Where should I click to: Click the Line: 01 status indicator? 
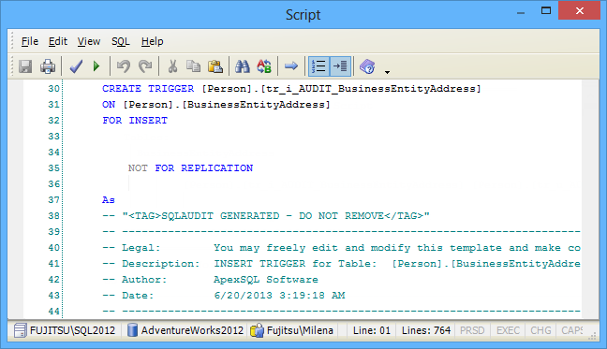click(x=372, y=331)
